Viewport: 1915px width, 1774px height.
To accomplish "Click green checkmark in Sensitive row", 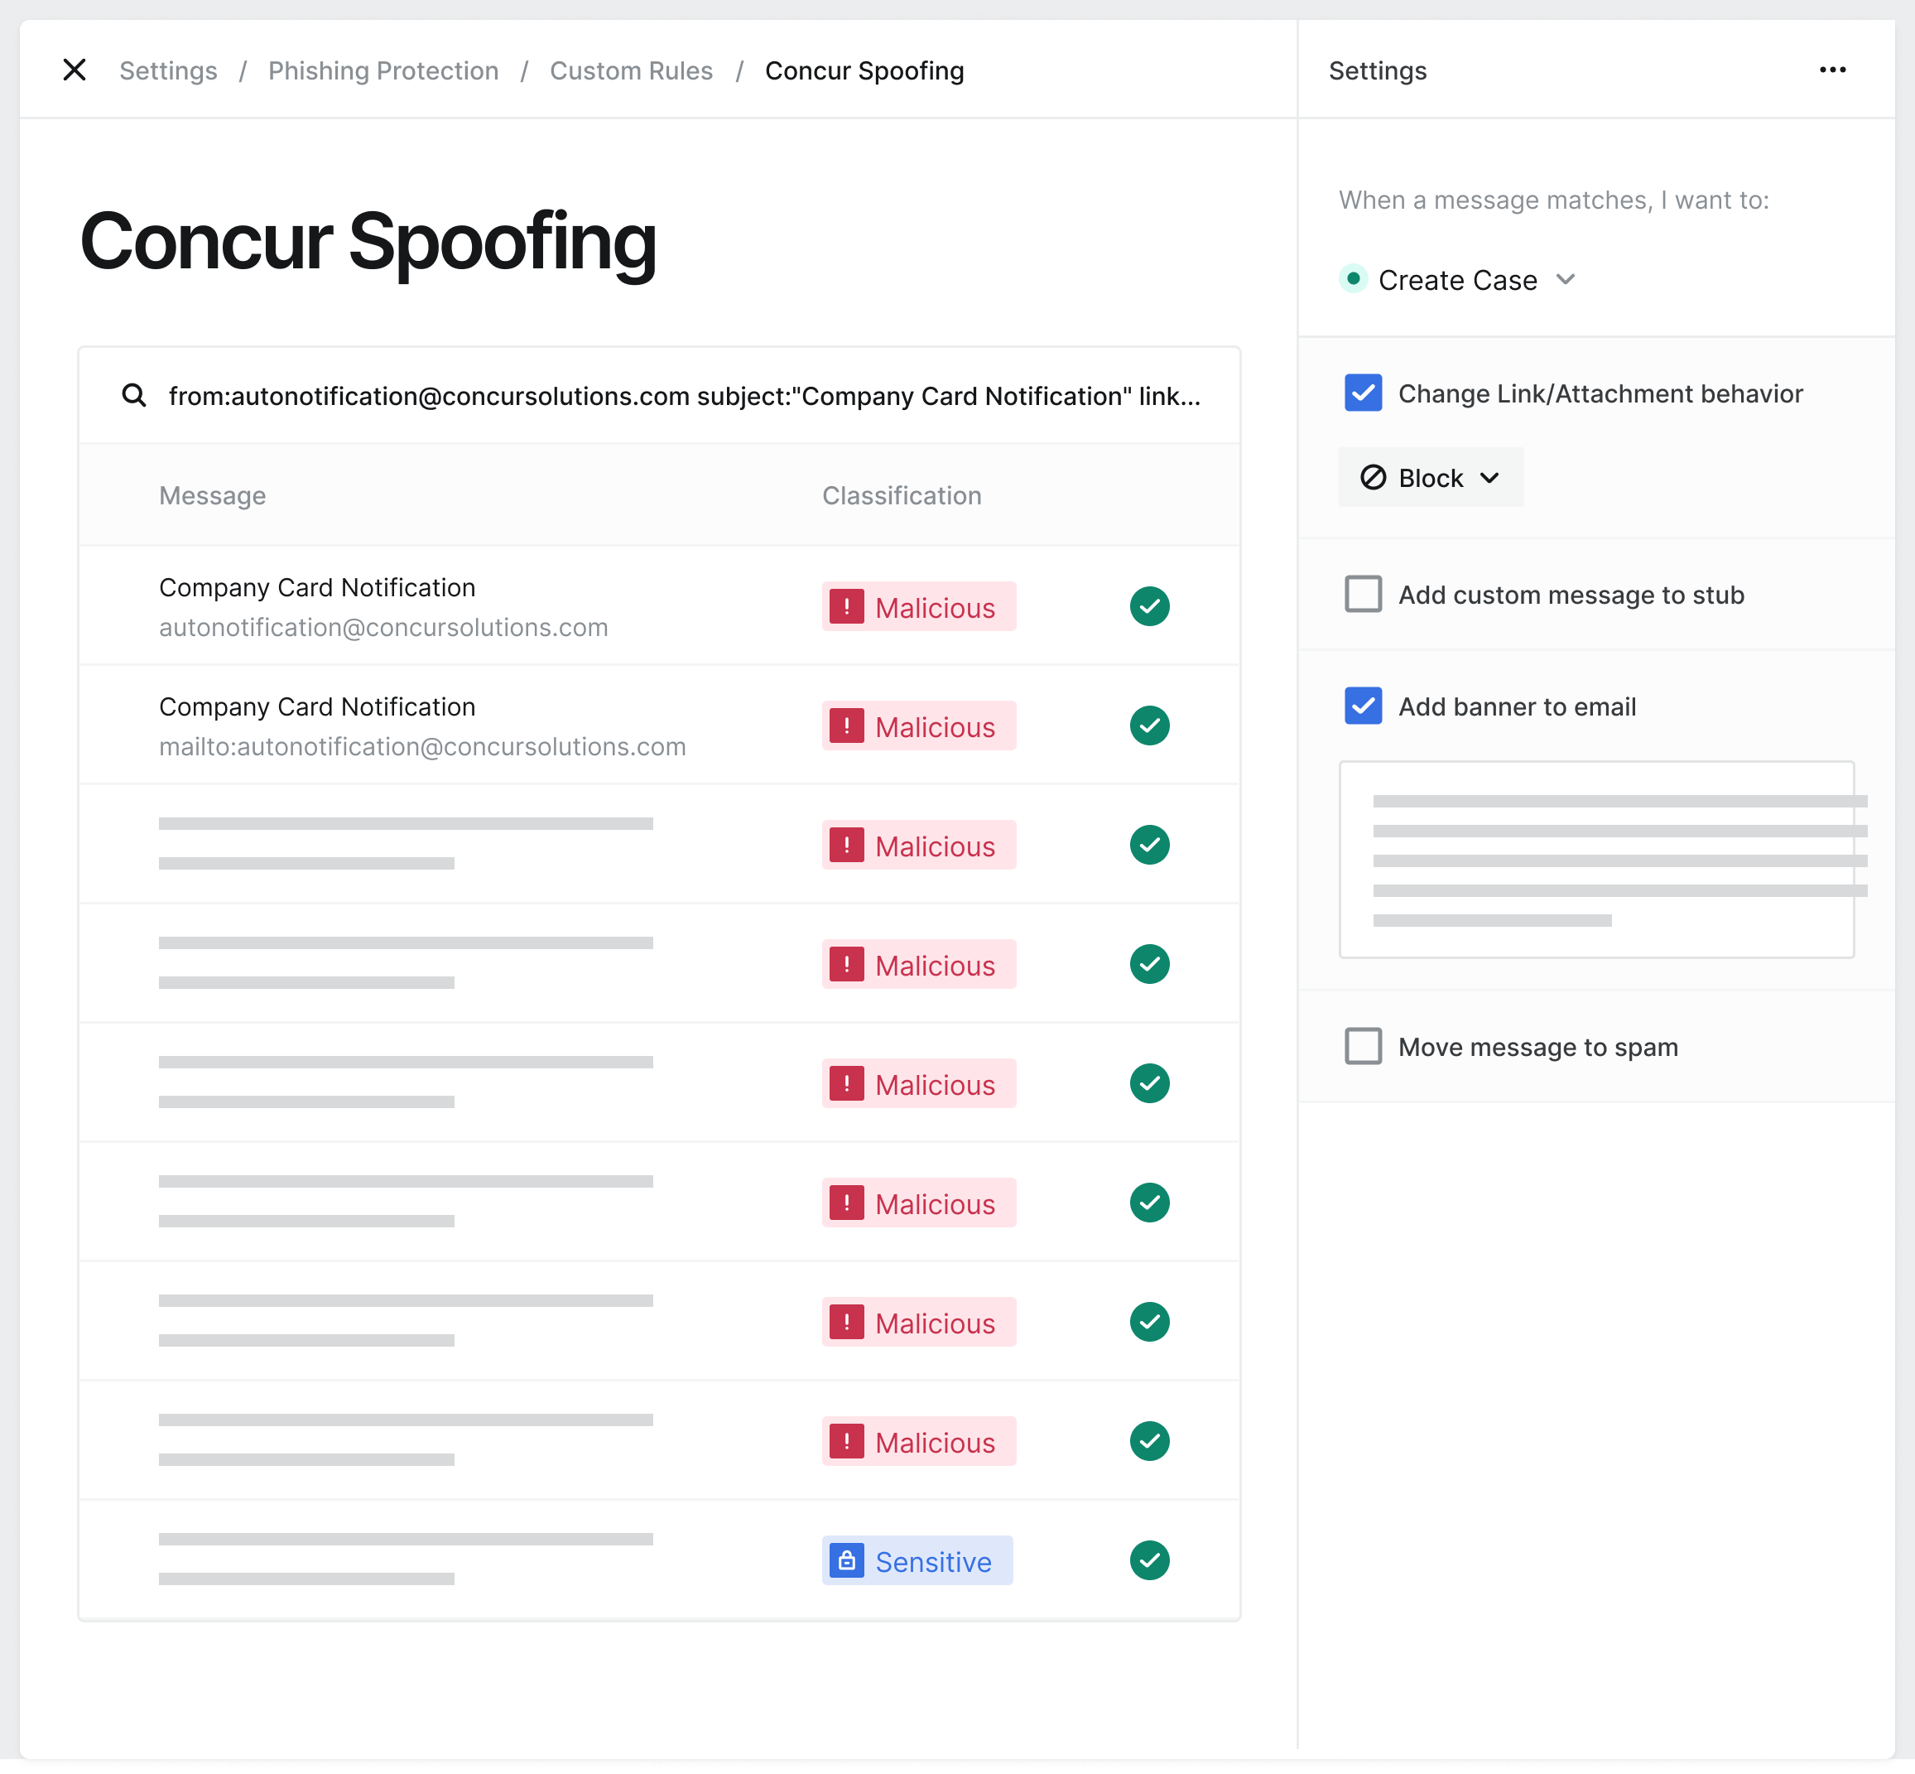I will pyautogui.click(x=1148, y=1561).
